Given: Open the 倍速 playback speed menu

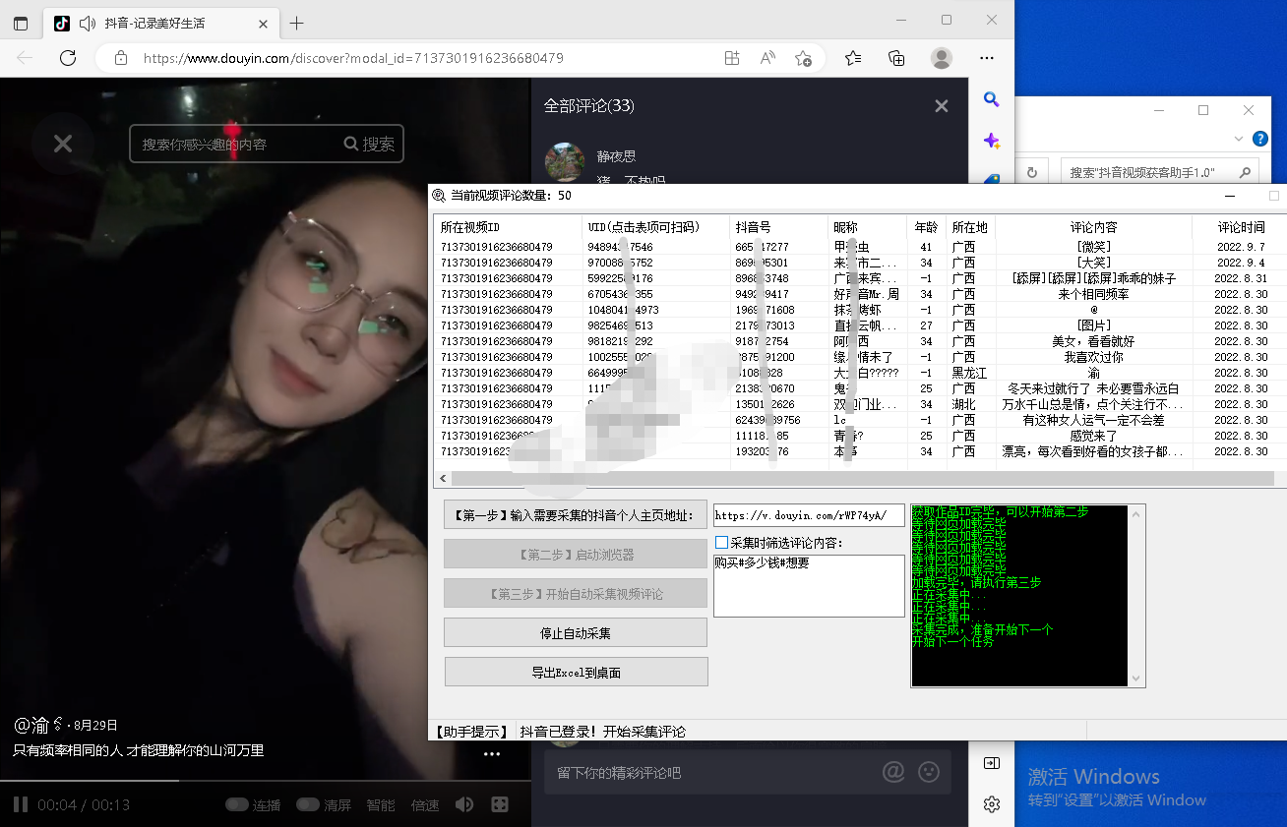Looking at the screenshot, I should coord(425,804).
